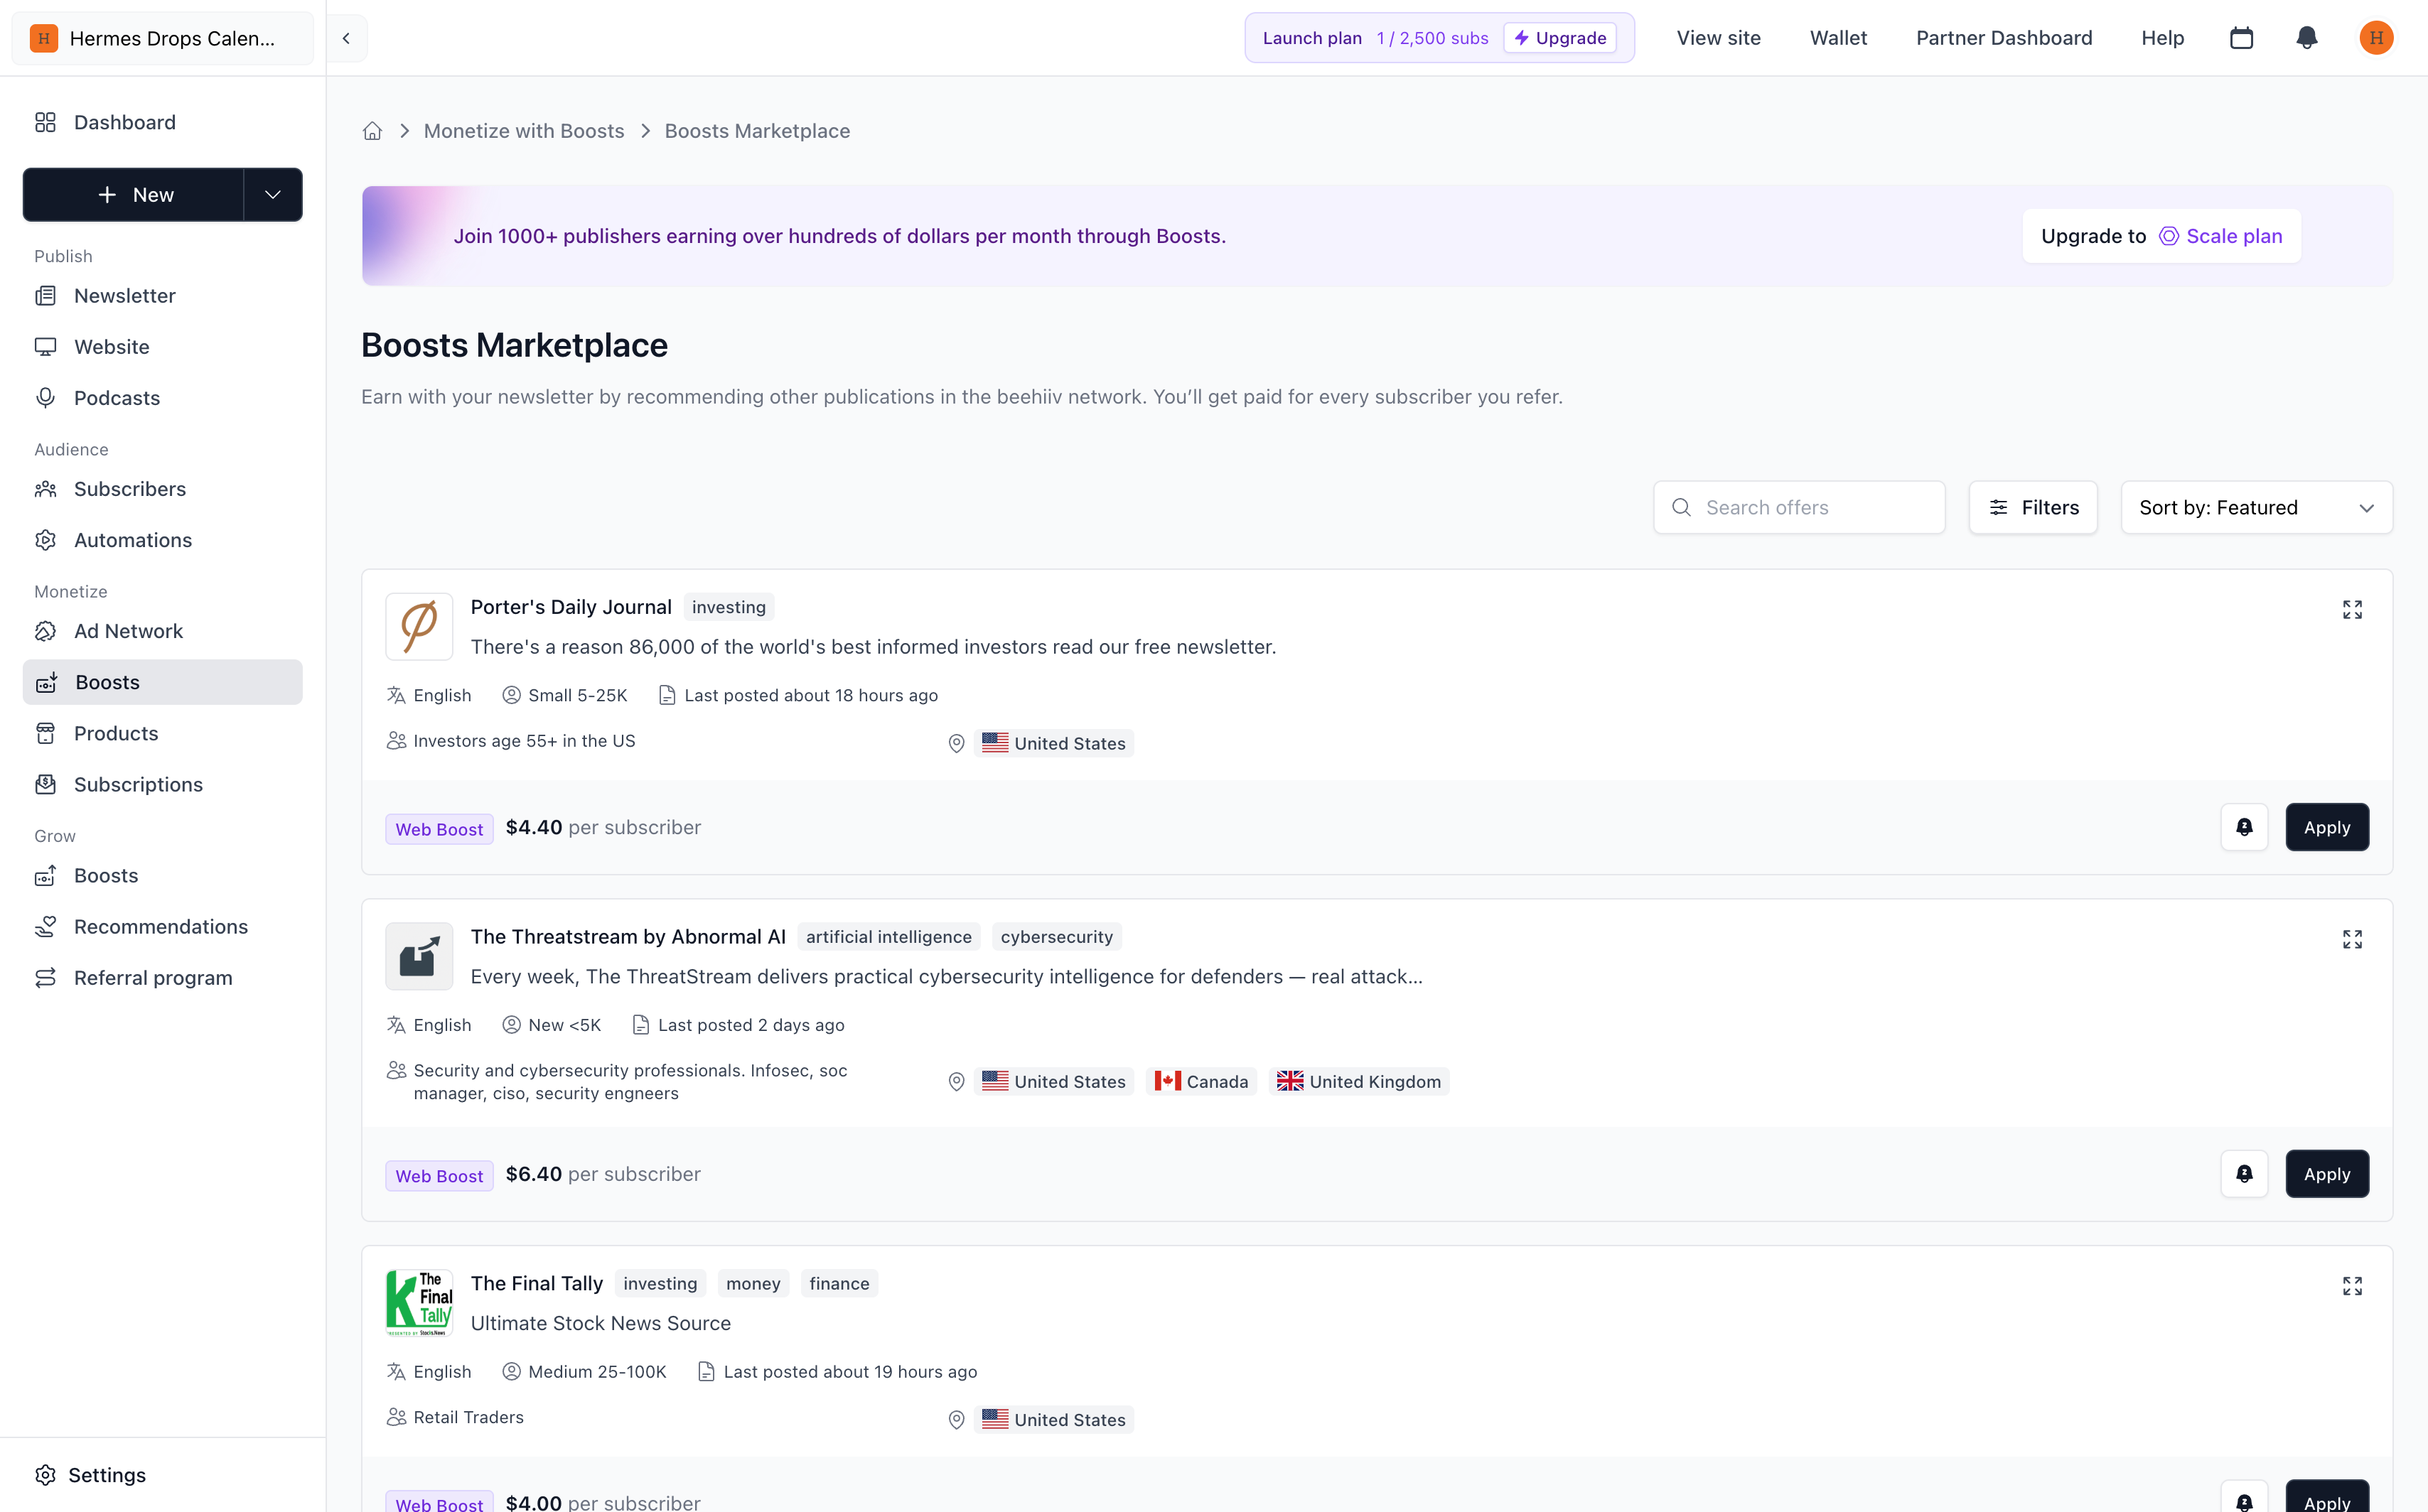Click The Final Tally logo
This screenshot has height=1512, width=2428.
click(419, 1303)
